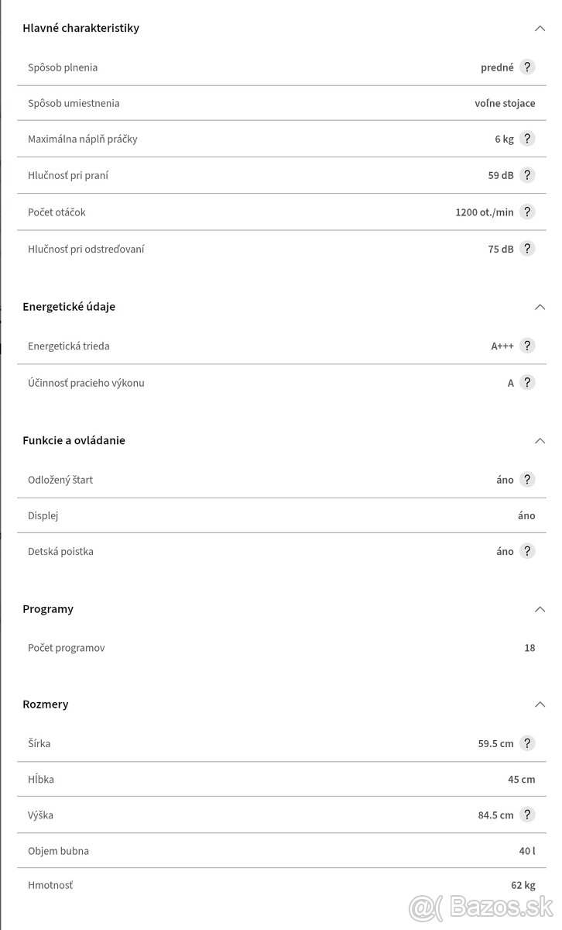Collapse Energetické údaje section chevron

[x=540, y=306]
